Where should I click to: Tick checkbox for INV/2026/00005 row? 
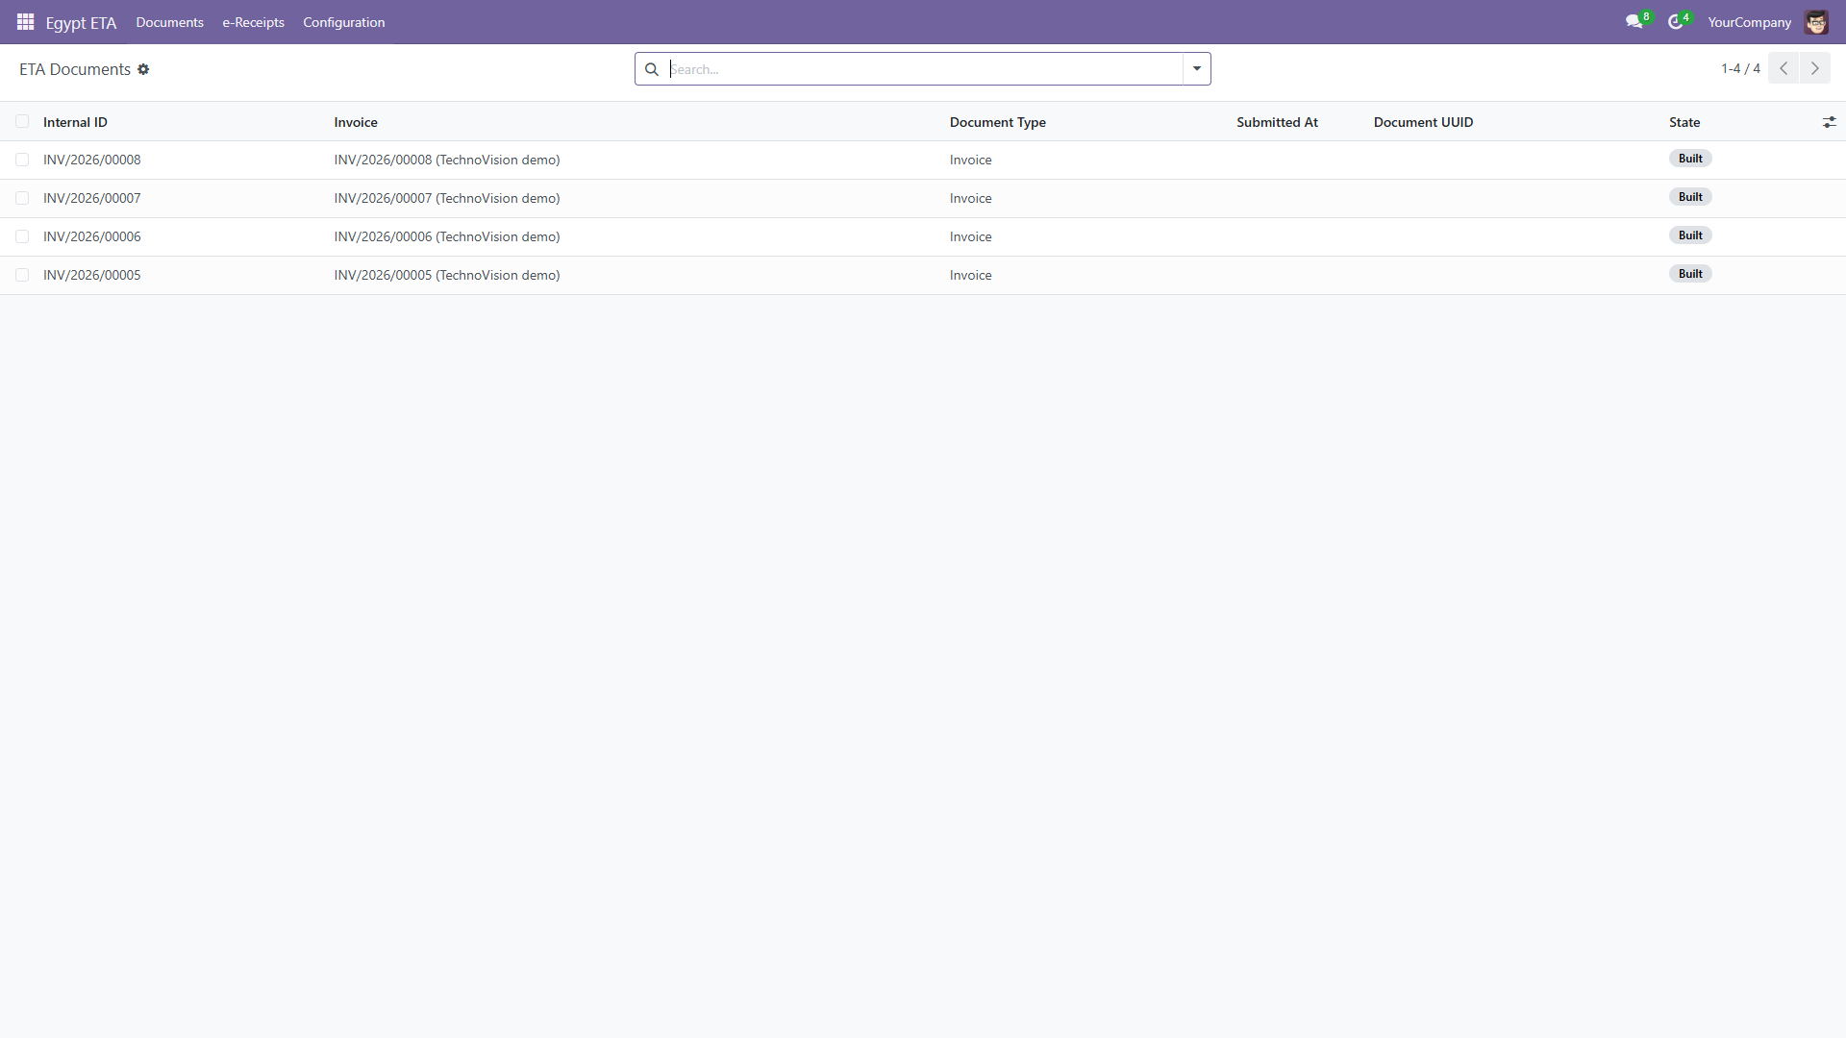coord(22,275)
